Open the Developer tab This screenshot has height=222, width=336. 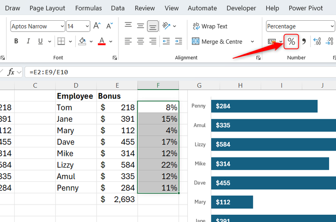(241, 8)
